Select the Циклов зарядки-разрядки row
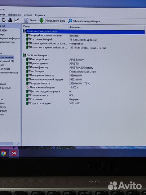Screen dimensions: 146x195 (x=84, y=91)
